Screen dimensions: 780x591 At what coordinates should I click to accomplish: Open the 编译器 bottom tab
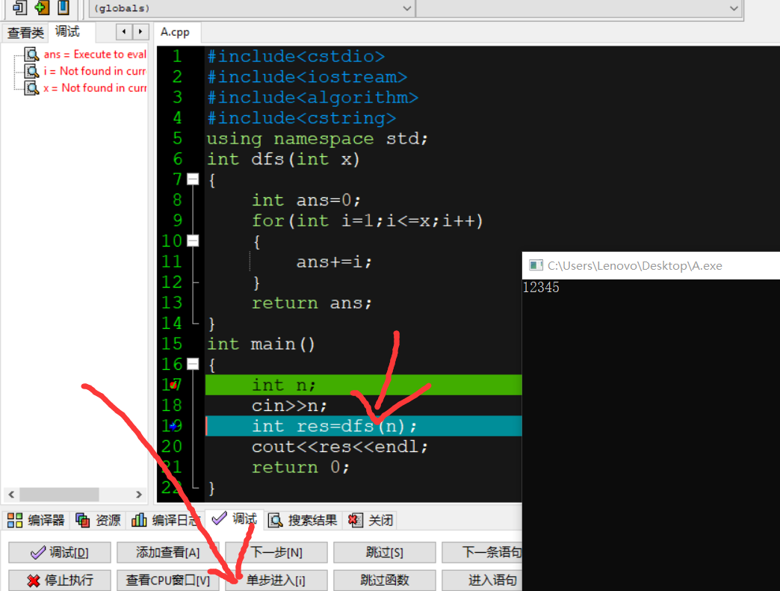pos(37,520)
